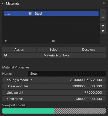108x116 pixels.
Task: Select the Steel material row
Action: tap(51, 13)
